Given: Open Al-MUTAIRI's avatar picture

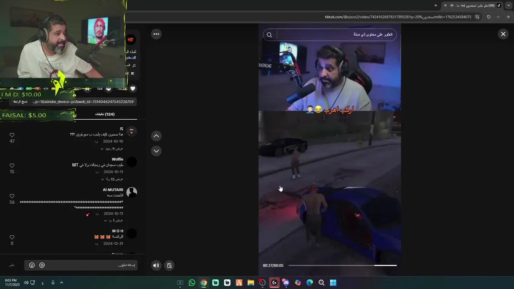Looking at the screenshot, I should point(132,192).
